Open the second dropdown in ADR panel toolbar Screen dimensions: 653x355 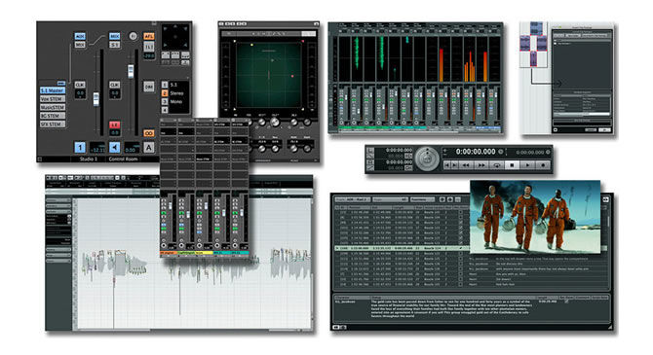390,199
